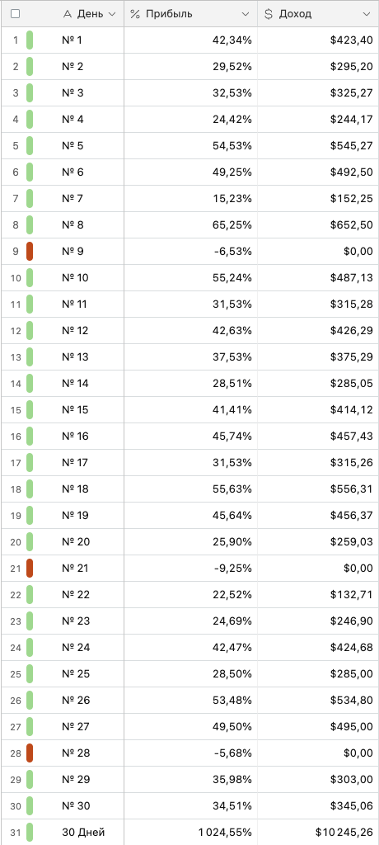379x845 pixels.
Task: Click row number 15
Action: (x=16, y=410)
